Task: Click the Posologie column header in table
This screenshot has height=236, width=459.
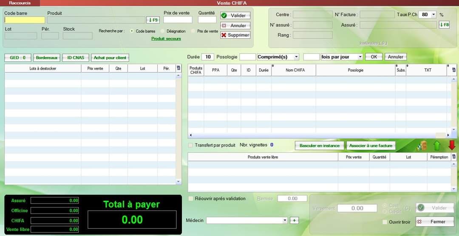Action: click(356, 70)
